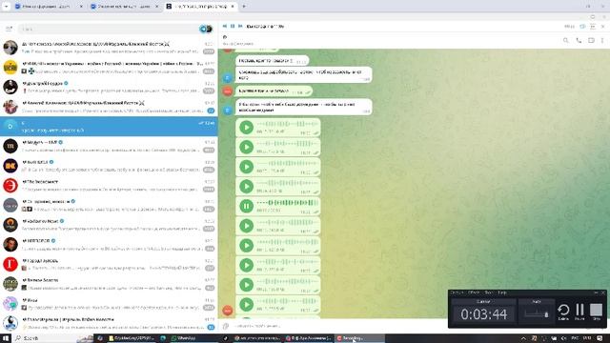Open a new browser tab
The height and width of the screenshot is (343, 610).
(244, 7)
